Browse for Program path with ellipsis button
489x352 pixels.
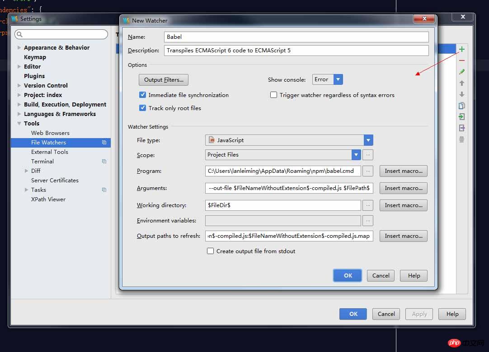click(x=368, y=171)
